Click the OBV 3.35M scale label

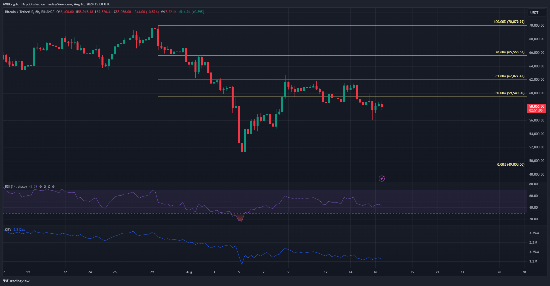point(534,233)
